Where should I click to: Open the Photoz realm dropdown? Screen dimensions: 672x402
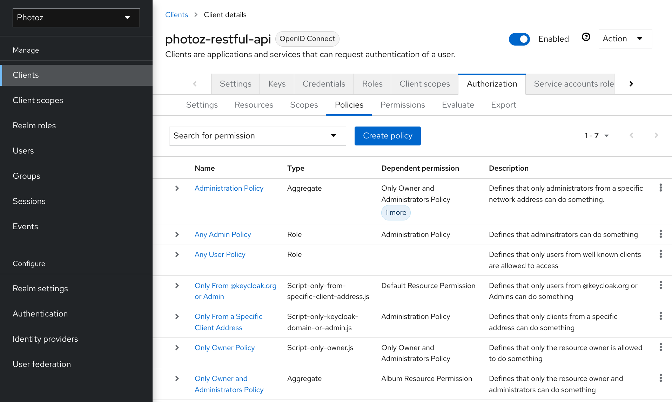point(76,18)
